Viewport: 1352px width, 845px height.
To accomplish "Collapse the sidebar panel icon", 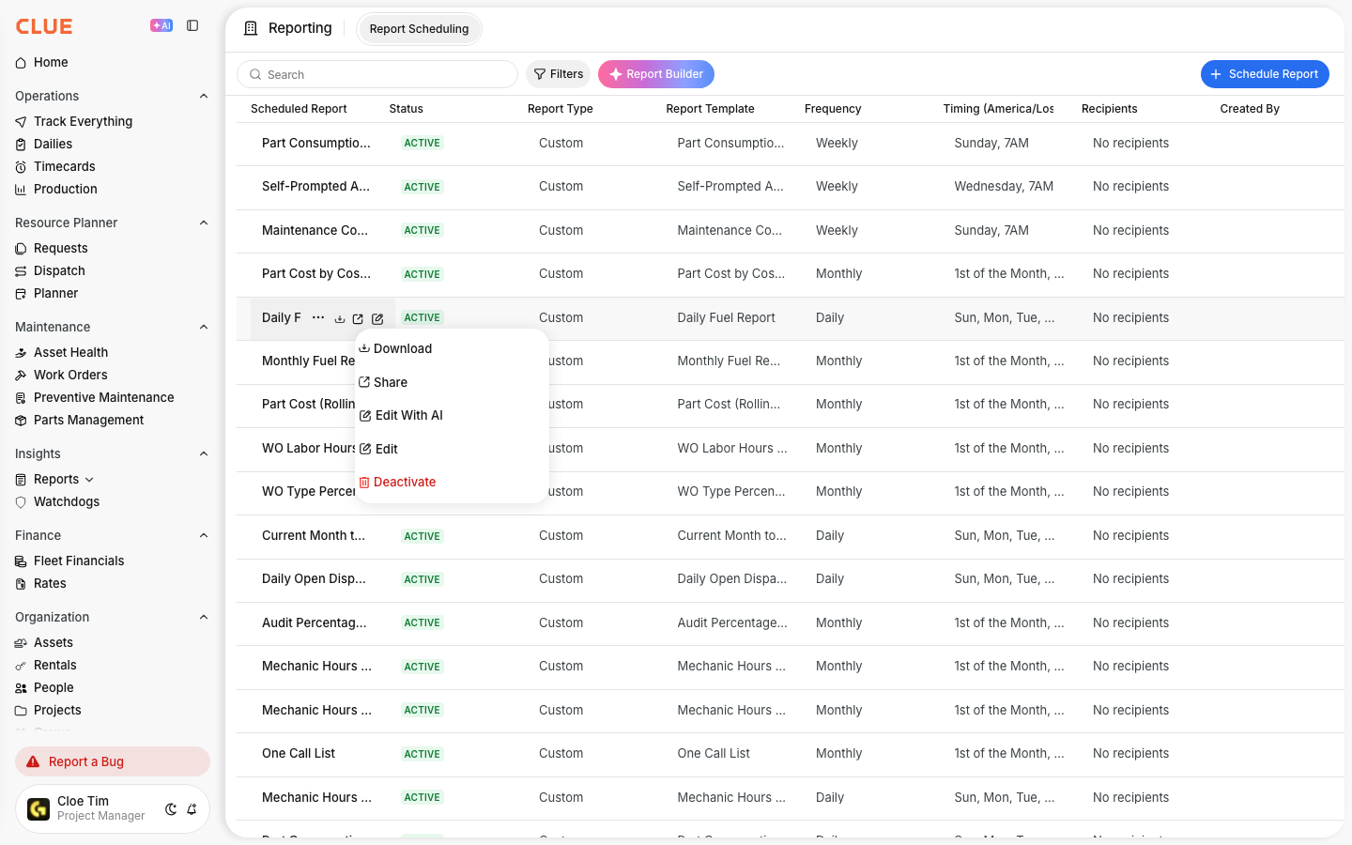I will [x=192, y=25].
